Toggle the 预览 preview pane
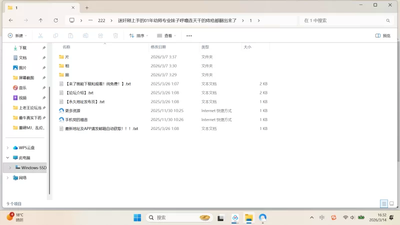Image resolution: width=400 pixels, height=225 pixels. click(382, 35)
